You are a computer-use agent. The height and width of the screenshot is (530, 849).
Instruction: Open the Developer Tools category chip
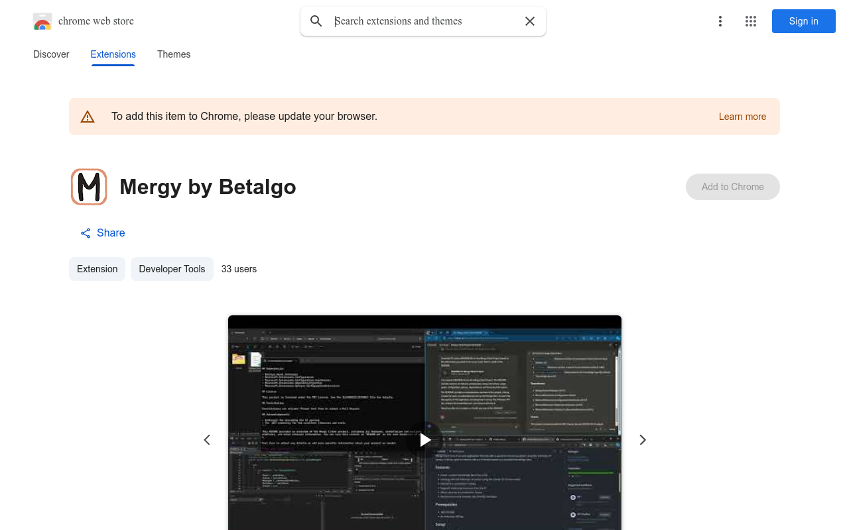tap(172, 269)
